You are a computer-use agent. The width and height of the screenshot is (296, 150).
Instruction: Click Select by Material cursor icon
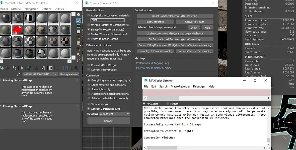79,54
